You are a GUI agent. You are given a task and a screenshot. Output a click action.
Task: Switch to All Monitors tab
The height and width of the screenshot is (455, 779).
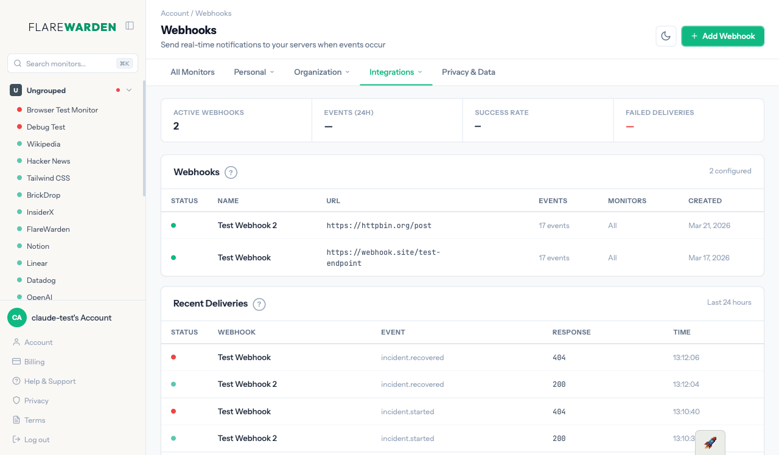(192, 72)
